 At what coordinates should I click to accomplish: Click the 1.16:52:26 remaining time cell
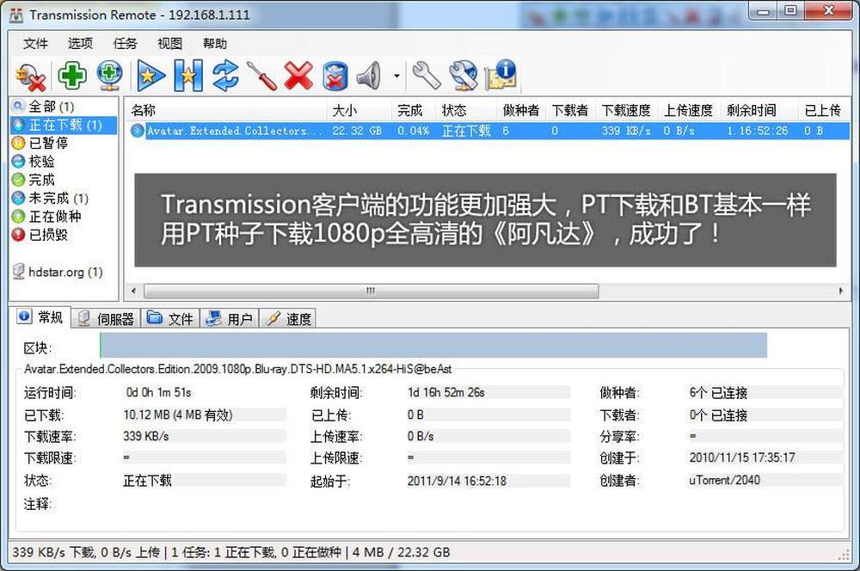pos(758,131)
